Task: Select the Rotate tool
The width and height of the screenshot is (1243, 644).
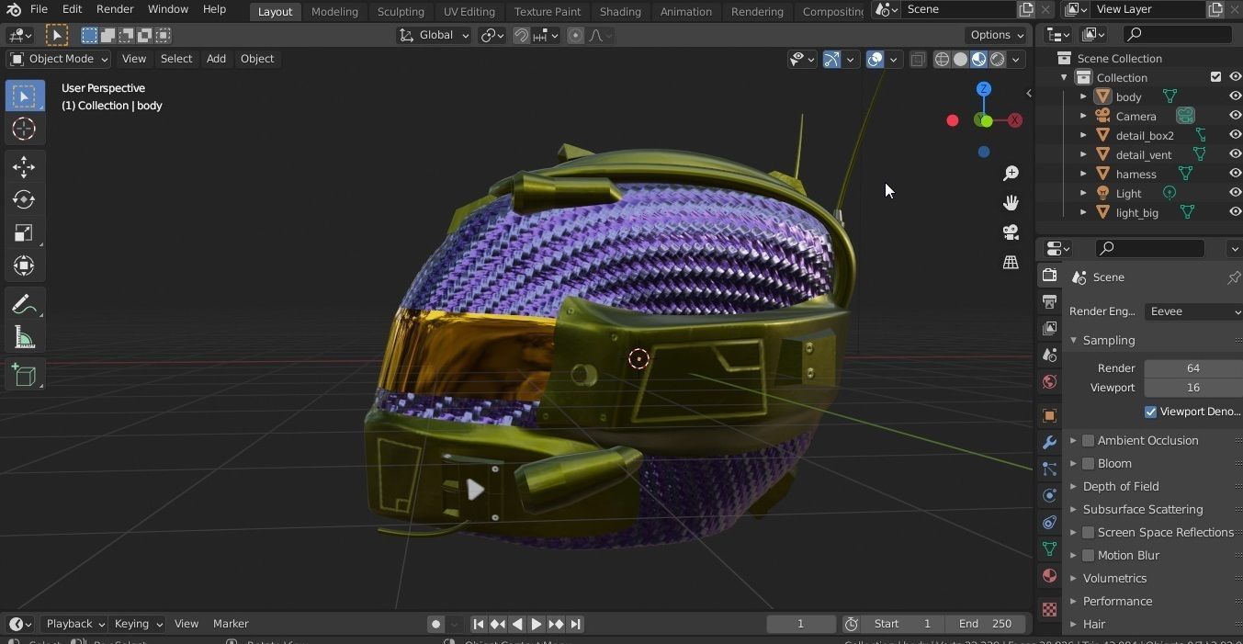Action: click(24, 199)
